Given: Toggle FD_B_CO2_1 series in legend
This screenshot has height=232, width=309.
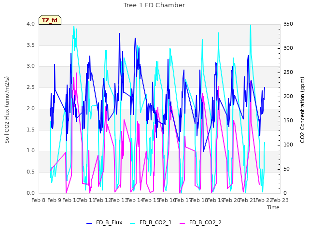Looking at the screenshot, I should [151, 222].
